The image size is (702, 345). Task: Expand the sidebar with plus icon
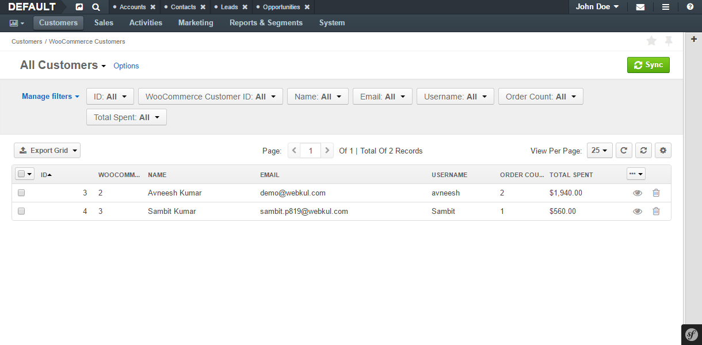693,39
